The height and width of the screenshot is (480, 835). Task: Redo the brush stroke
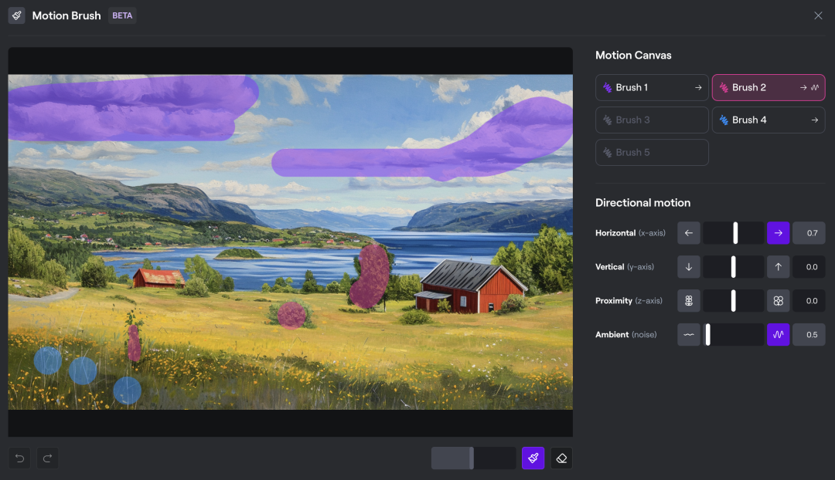click(x=47, y=458)
